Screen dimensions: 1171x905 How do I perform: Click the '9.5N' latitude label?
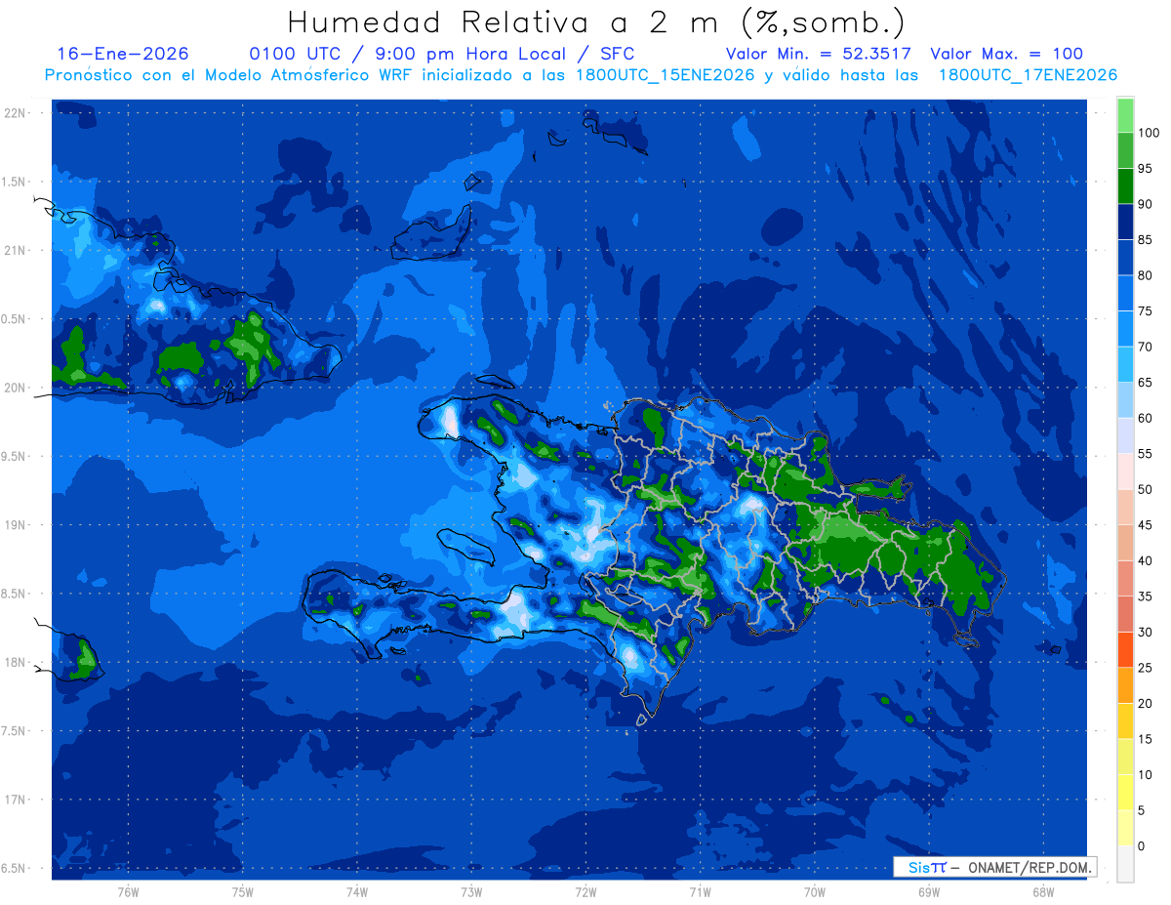click(x=13, y=456)
